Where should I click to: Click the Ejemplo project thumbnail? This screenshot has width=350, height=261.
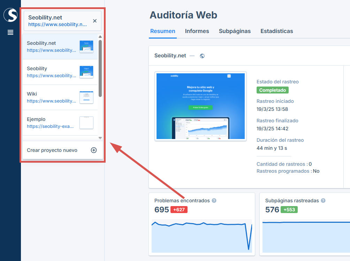[86, 123]
